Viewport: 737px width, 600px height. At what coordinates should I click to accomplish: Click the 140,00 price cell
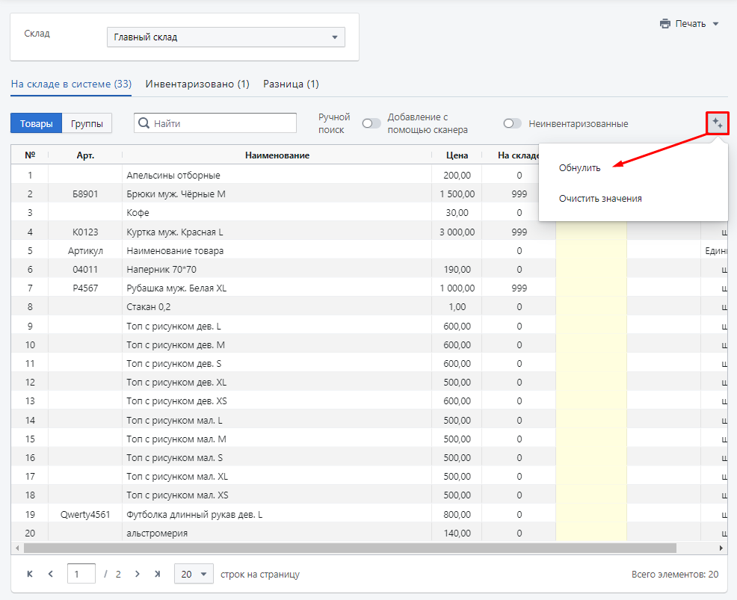tap(457, 533)
